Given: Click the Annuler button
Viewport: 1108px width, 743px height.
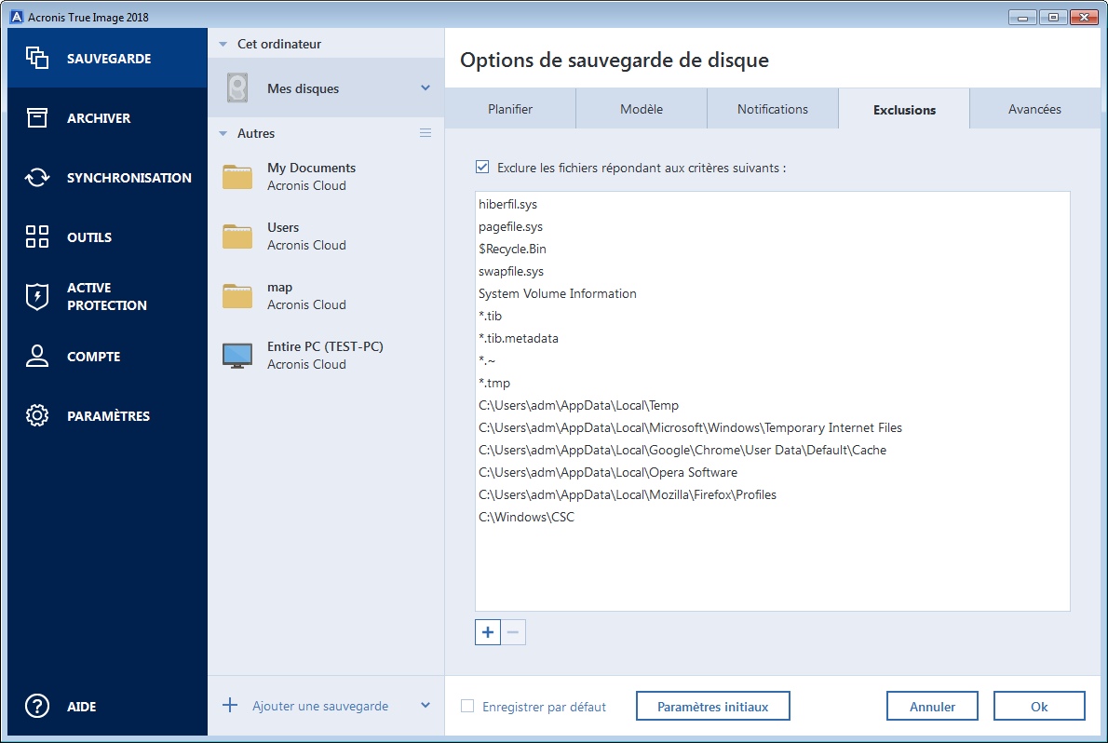Looking at the screenshot, I should (x=932, y=706).
